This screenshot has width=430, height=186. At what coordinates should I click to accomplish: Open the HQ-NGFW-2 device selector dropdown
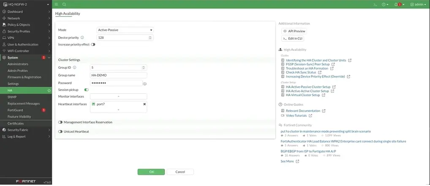26,4
